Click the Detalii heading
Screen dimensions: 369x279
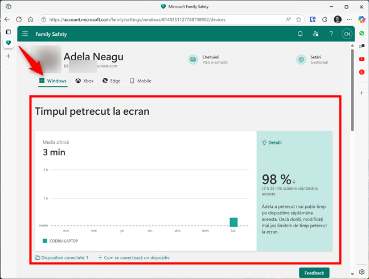coord(272,143)
